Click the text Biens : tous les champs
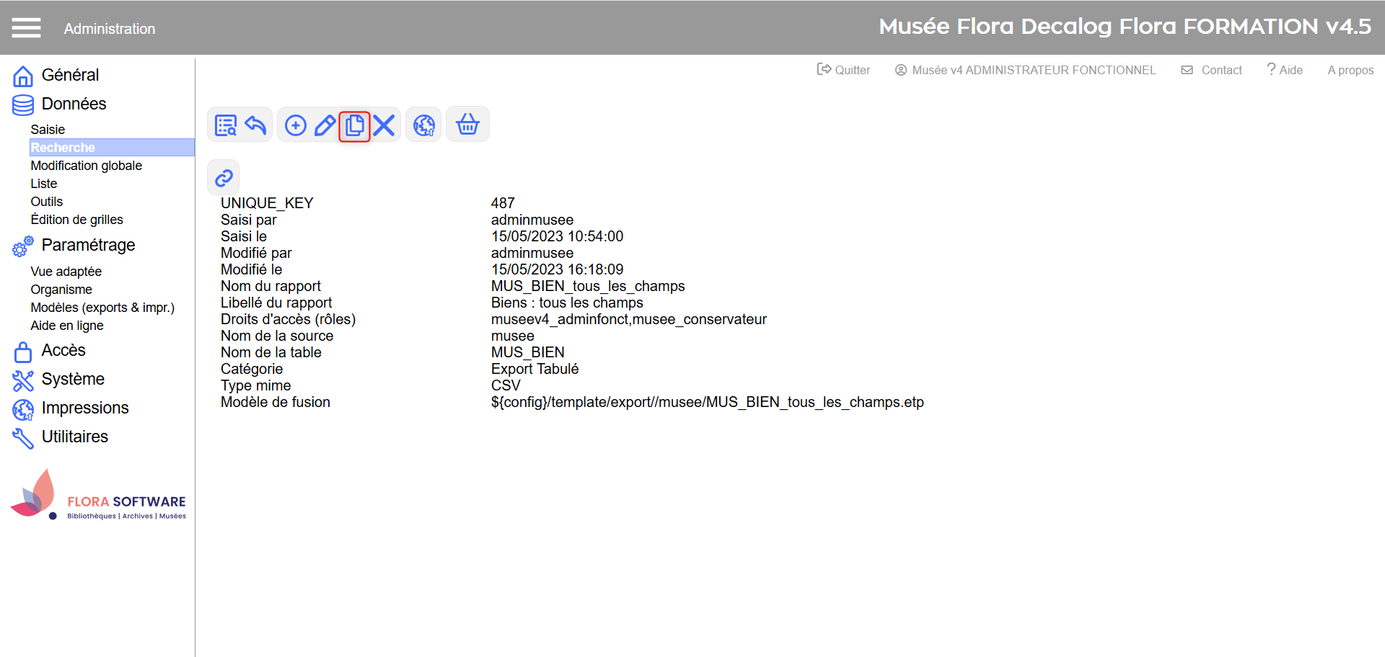This screenshot has height=657, width=1385. 567,303
